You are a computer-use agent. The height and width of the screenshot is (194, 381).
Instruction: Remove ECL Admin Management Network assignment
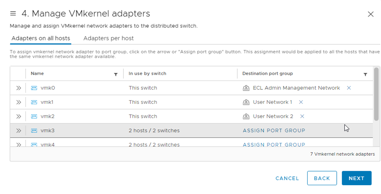(349, 88)
